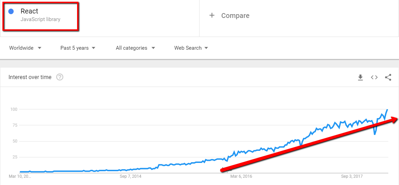Screen dimensions: 399x185
Task: Click the Interest over time heading
Action: click(x=30, y=77)
